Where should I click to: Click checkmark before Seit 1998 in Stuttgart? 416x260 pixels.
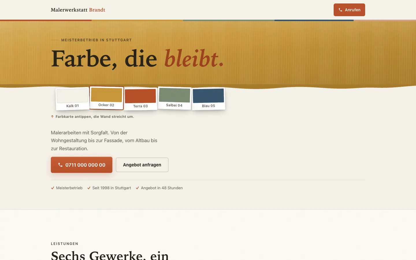tap(89, 188)
